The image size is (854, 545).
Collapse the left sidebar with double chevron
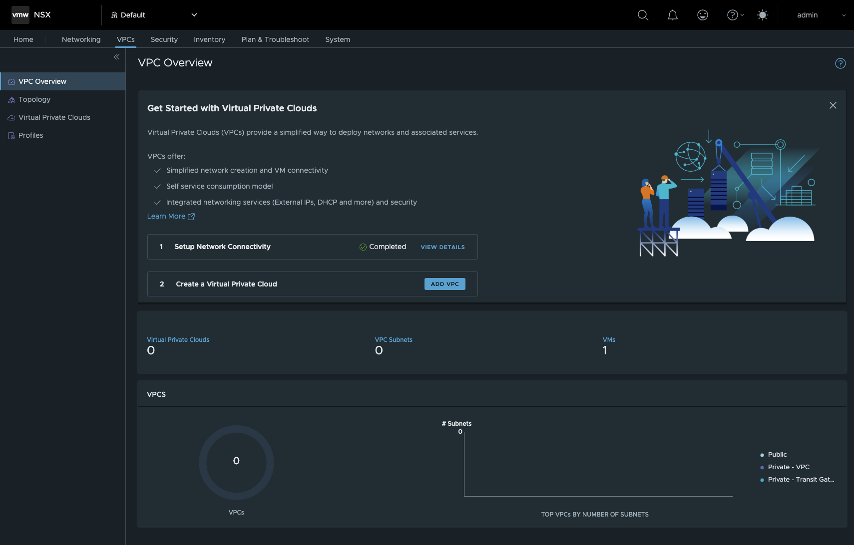[x=116, y=57]
